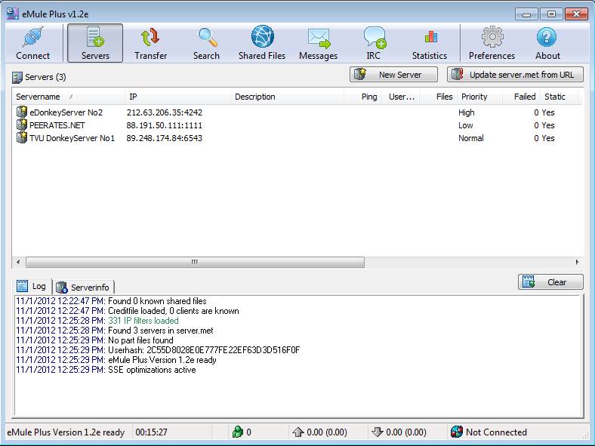Screen dimensions: 595x446
Task: Open the About dialog
Action: (547, 43)
